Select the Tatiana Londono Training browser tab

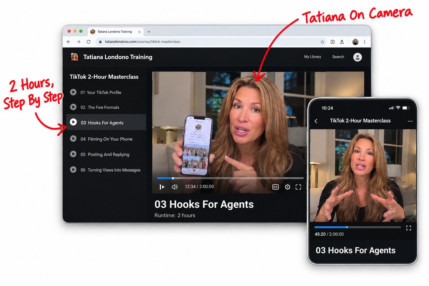pyautogui.click(x=115, y=32)
